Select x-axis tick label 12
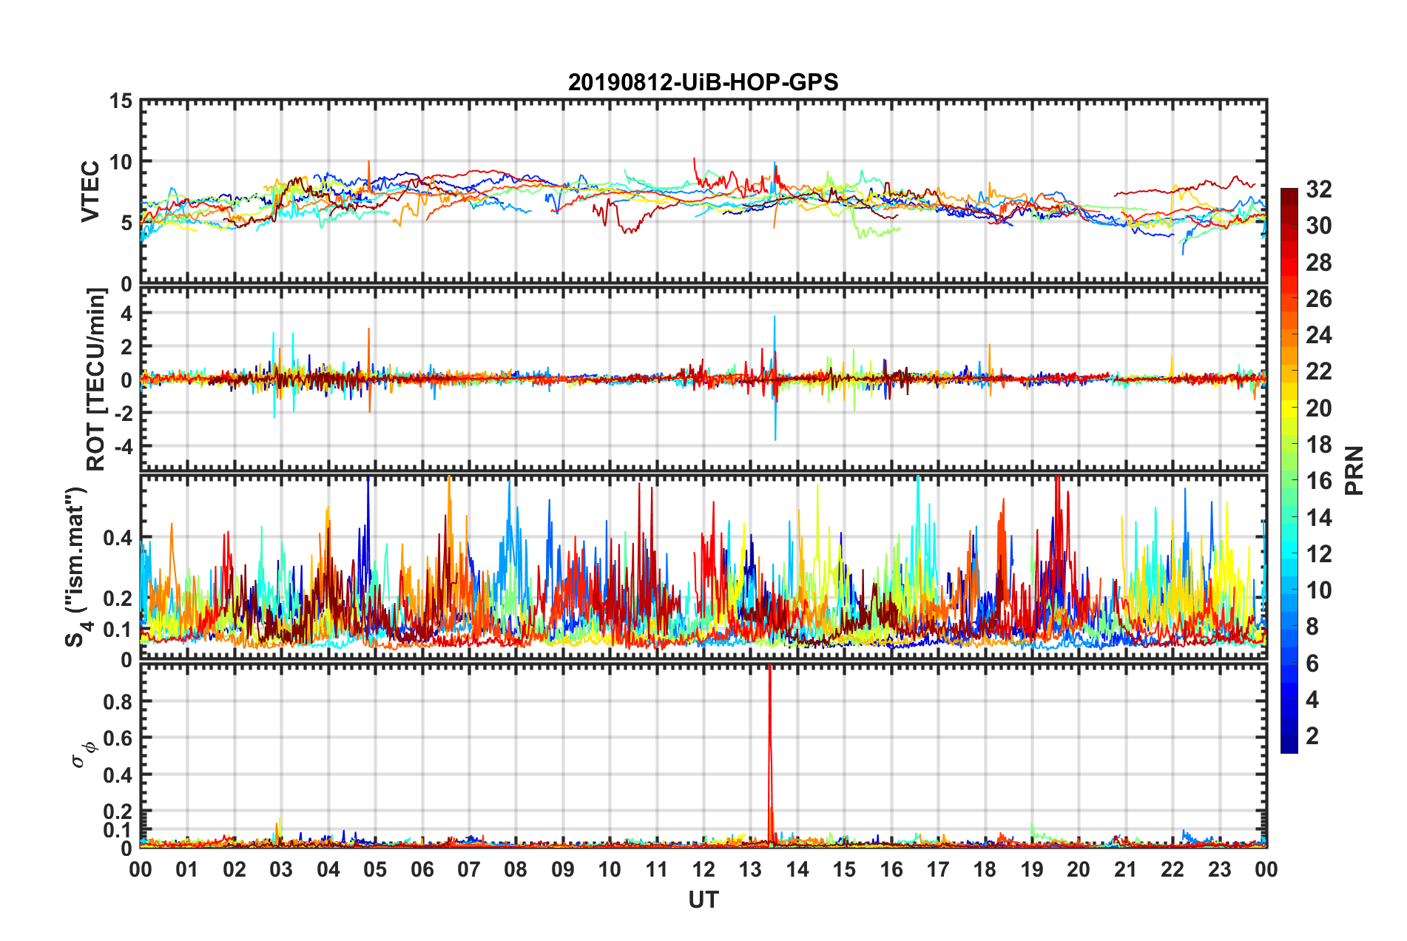This screenshot has width=1407, height=941. click(703, 869)
